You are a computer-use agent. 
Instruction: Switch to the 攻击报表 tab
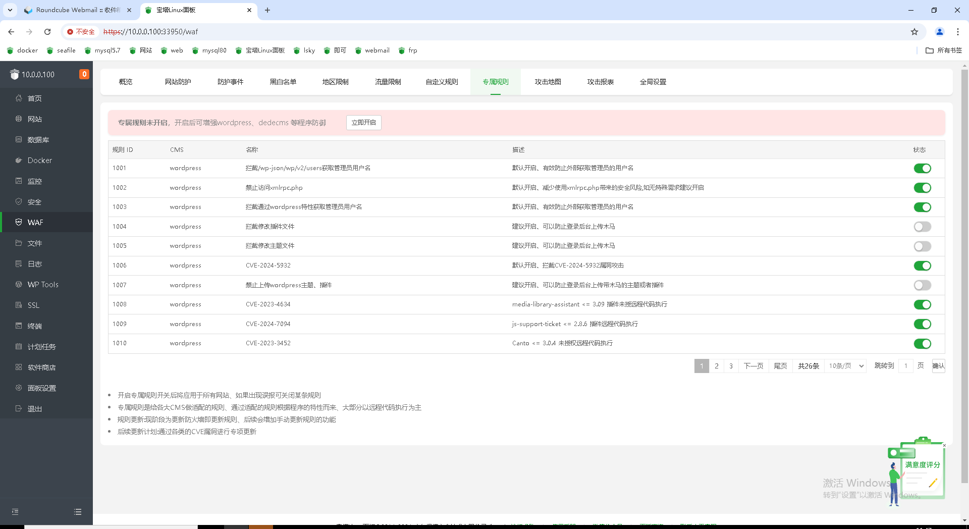pos(601,82)
